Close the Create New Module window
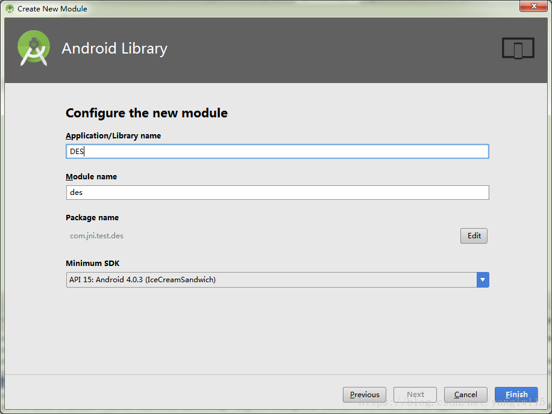Viewport: 552px width, 414px height. pyautogui.click(x=534, y=6)
